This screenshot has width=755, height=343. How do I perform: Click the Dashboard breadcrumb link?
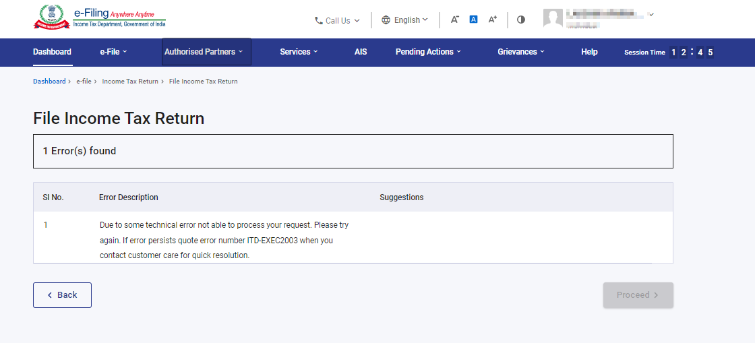(49, 82)
